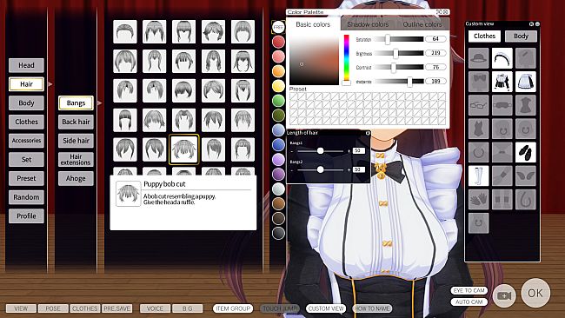This screenshot has height=318, width=565.
Task: Click the camera screenshot icon near OK
Action: click(504, 295)
